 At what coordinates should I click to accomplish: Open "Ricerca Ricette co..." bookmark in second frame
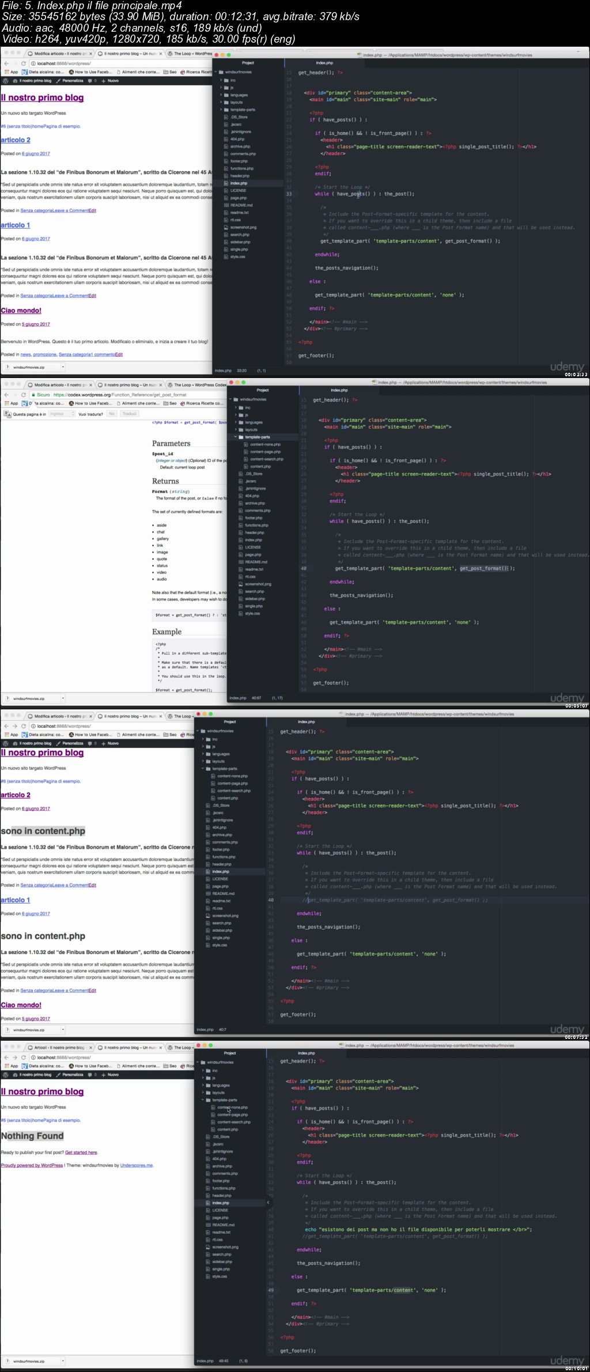tap(201, 403)
